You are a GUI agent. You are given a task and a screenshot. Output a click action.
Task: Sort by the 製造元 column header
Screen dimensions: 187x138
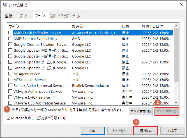point(95,26)
